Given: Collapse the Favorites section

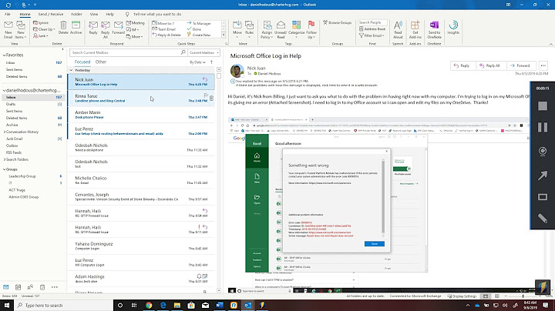Looking at the screenshot, I should (4, 55).
